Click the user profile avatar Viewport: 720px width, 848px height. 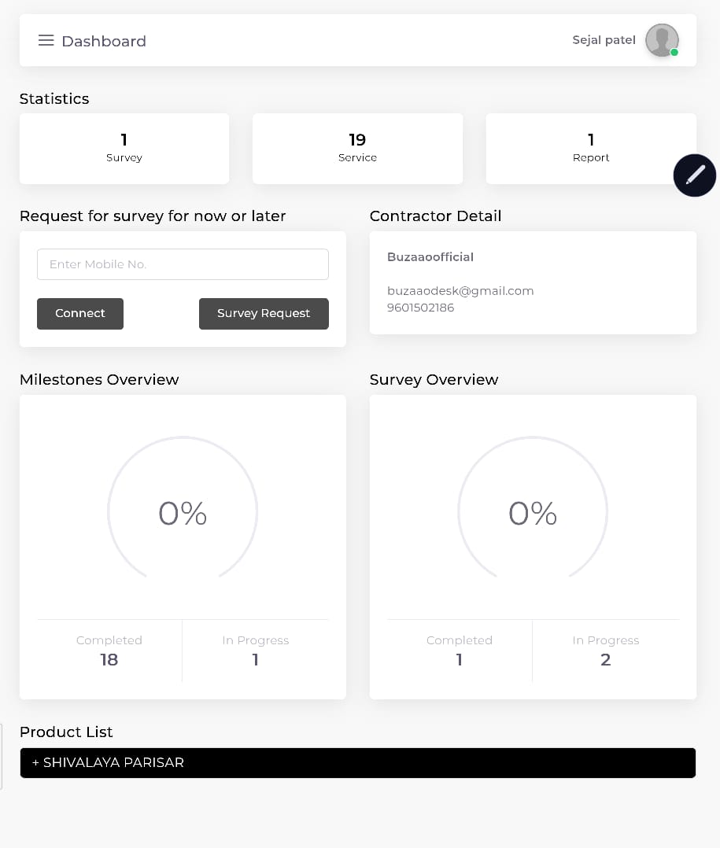(661, 40)
